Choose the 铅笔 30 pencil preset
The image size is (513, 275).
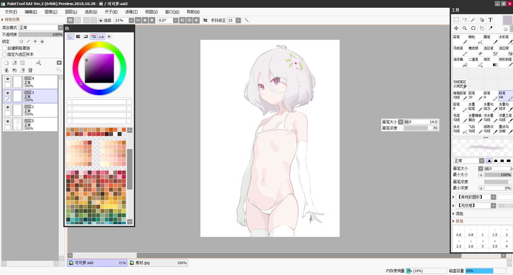pyautogui.click(x=475, y=95)
